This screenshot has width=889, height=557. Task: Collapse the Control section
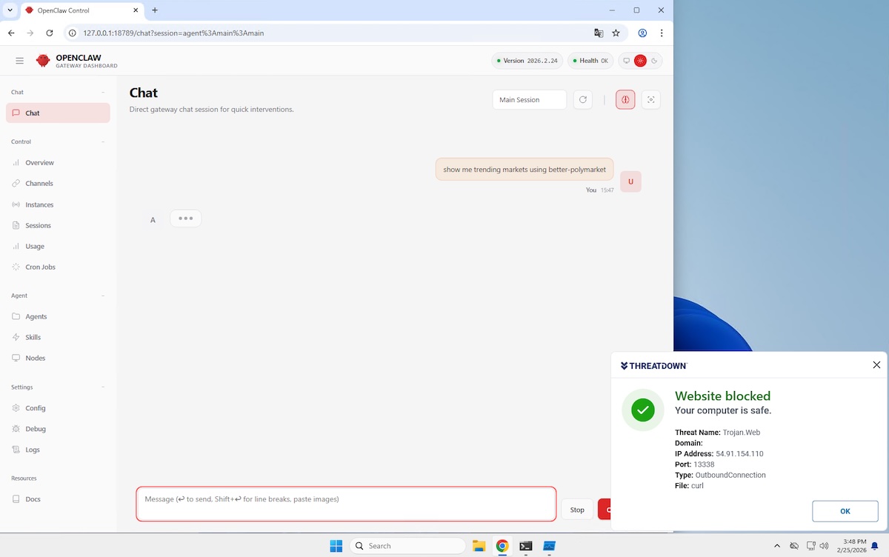coord(104,141)
